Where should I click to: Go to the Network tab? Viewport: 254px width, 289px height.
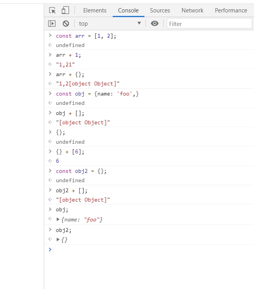tap(192, 10)
